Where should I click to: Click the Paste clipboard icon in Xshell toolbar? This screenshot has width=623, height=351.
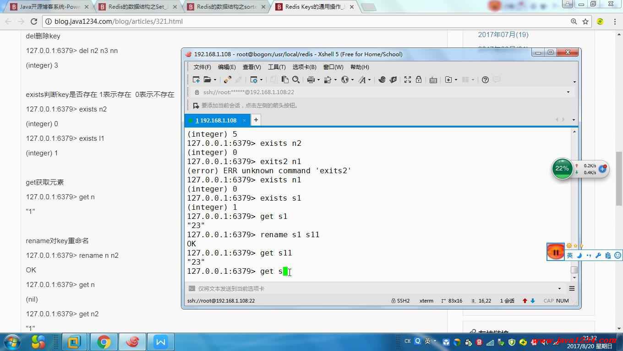(285, 80)
